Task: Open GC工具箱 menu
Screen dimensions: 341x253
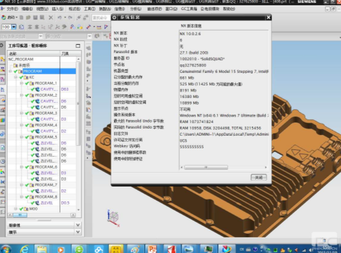Action: click(189, 9)
